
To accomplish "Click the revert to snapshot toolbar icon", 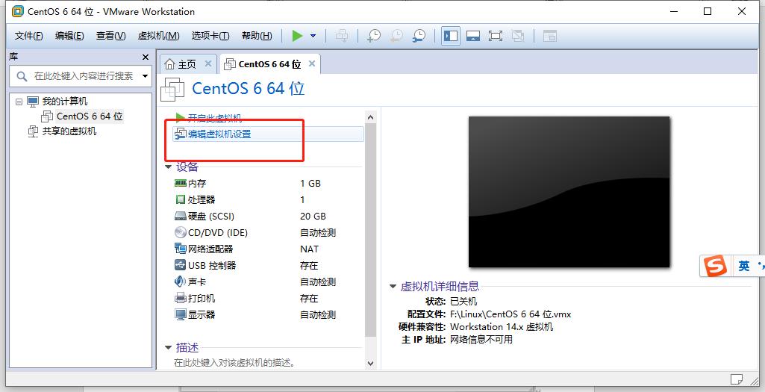I will click(396, 36).
